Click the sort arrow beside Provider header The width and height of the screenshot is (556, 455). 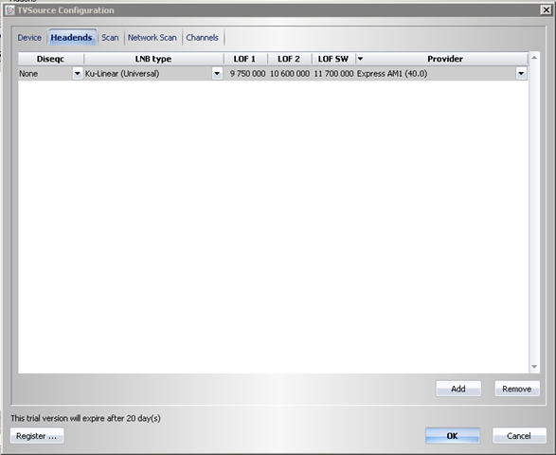360,59
